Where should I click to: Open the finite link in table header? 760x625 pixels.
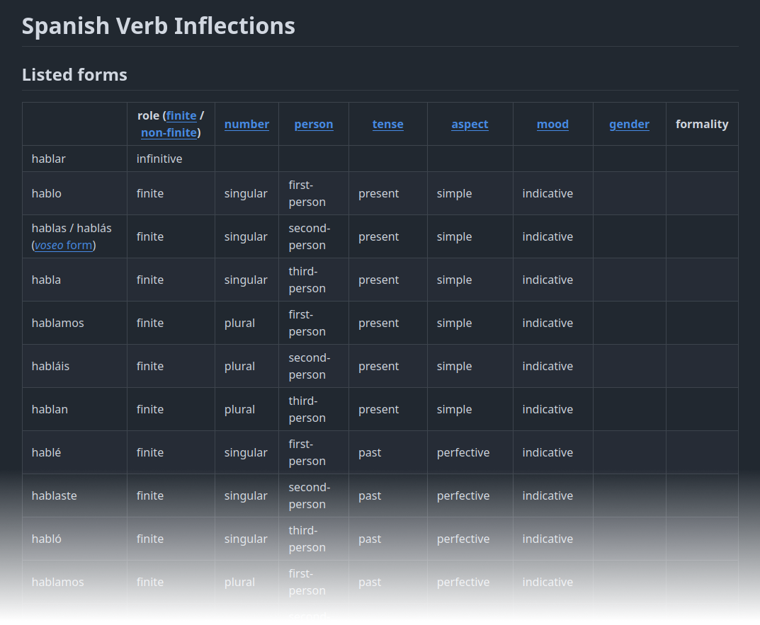click(181, 115)
